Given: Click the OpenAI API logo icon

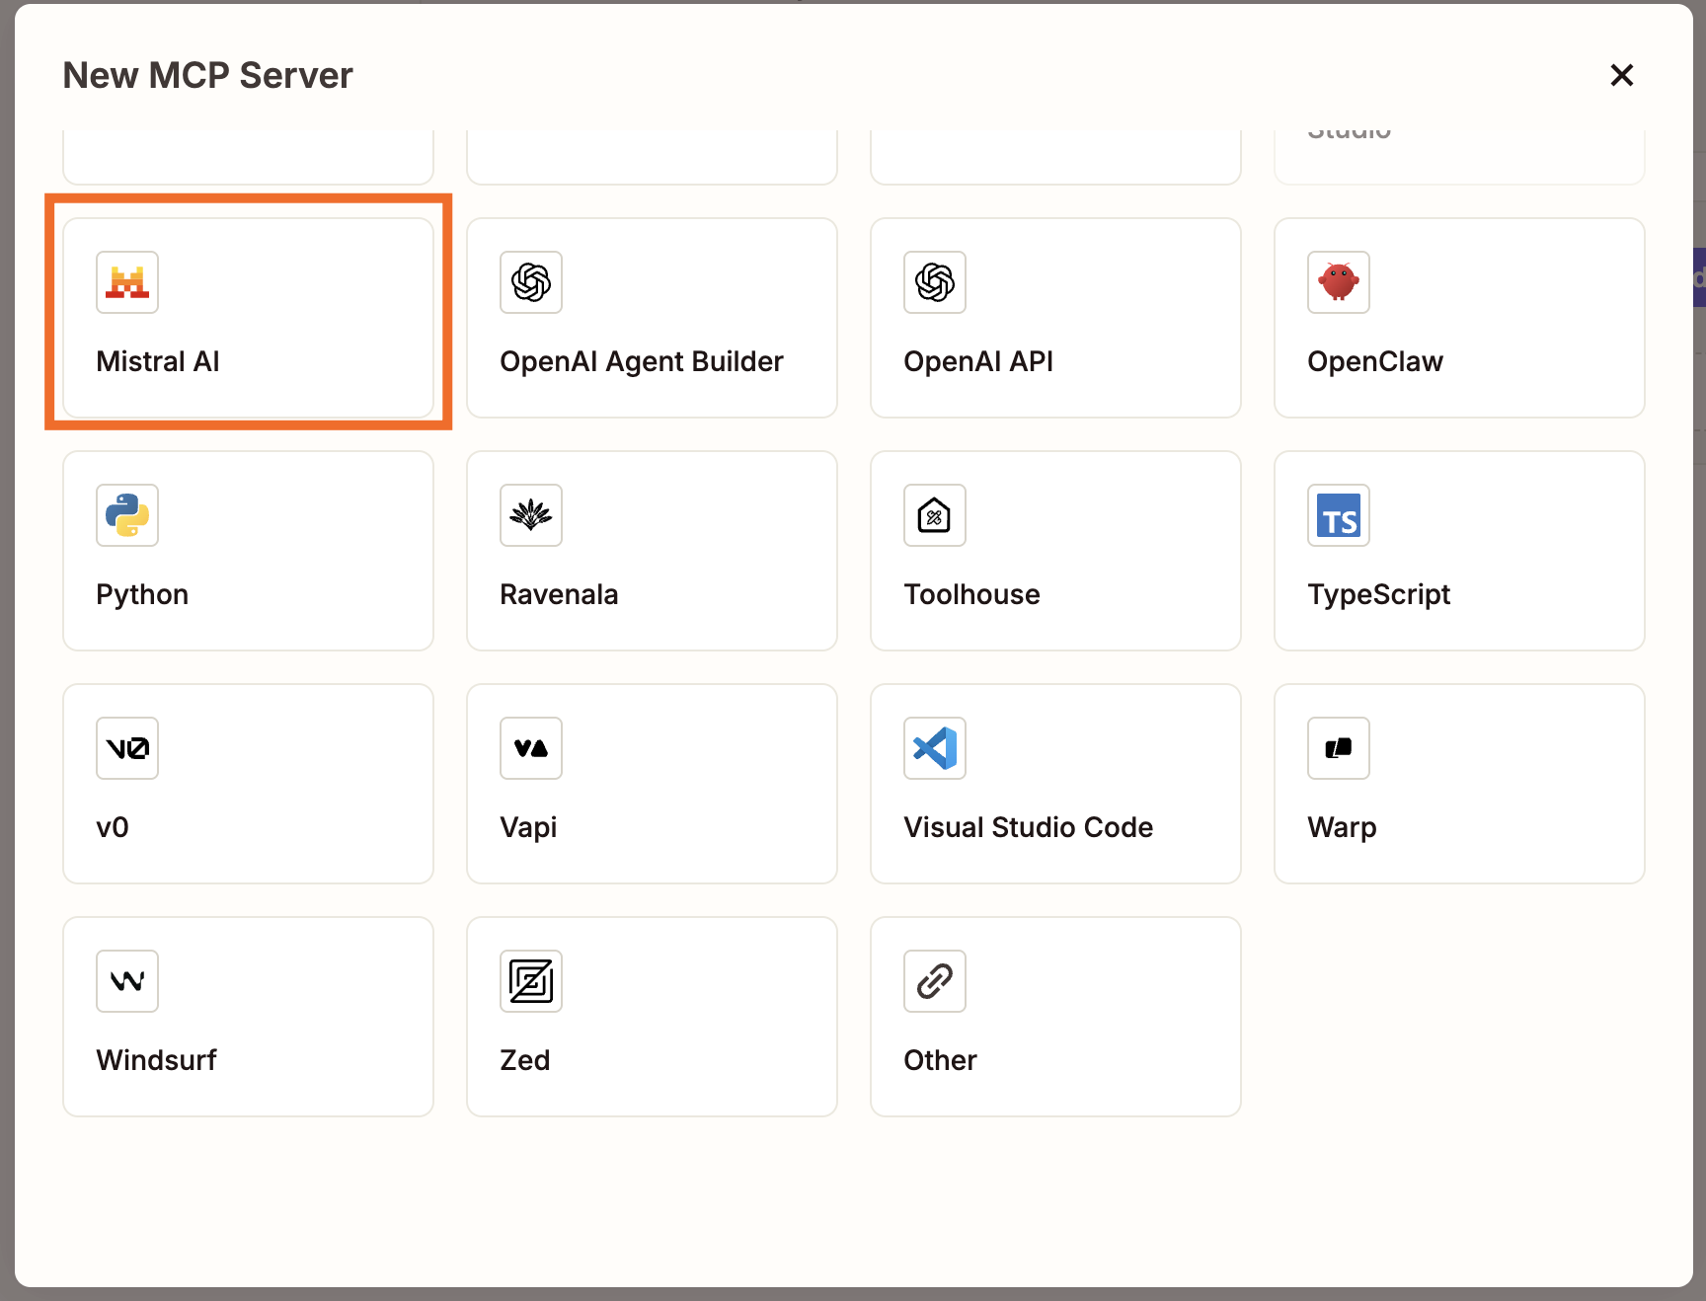Looking at the screenshot, I should click(935, 282).
